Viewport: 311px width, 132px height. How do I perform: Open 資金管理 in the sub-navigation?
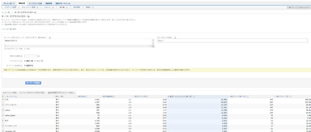[x=77, y=7]
